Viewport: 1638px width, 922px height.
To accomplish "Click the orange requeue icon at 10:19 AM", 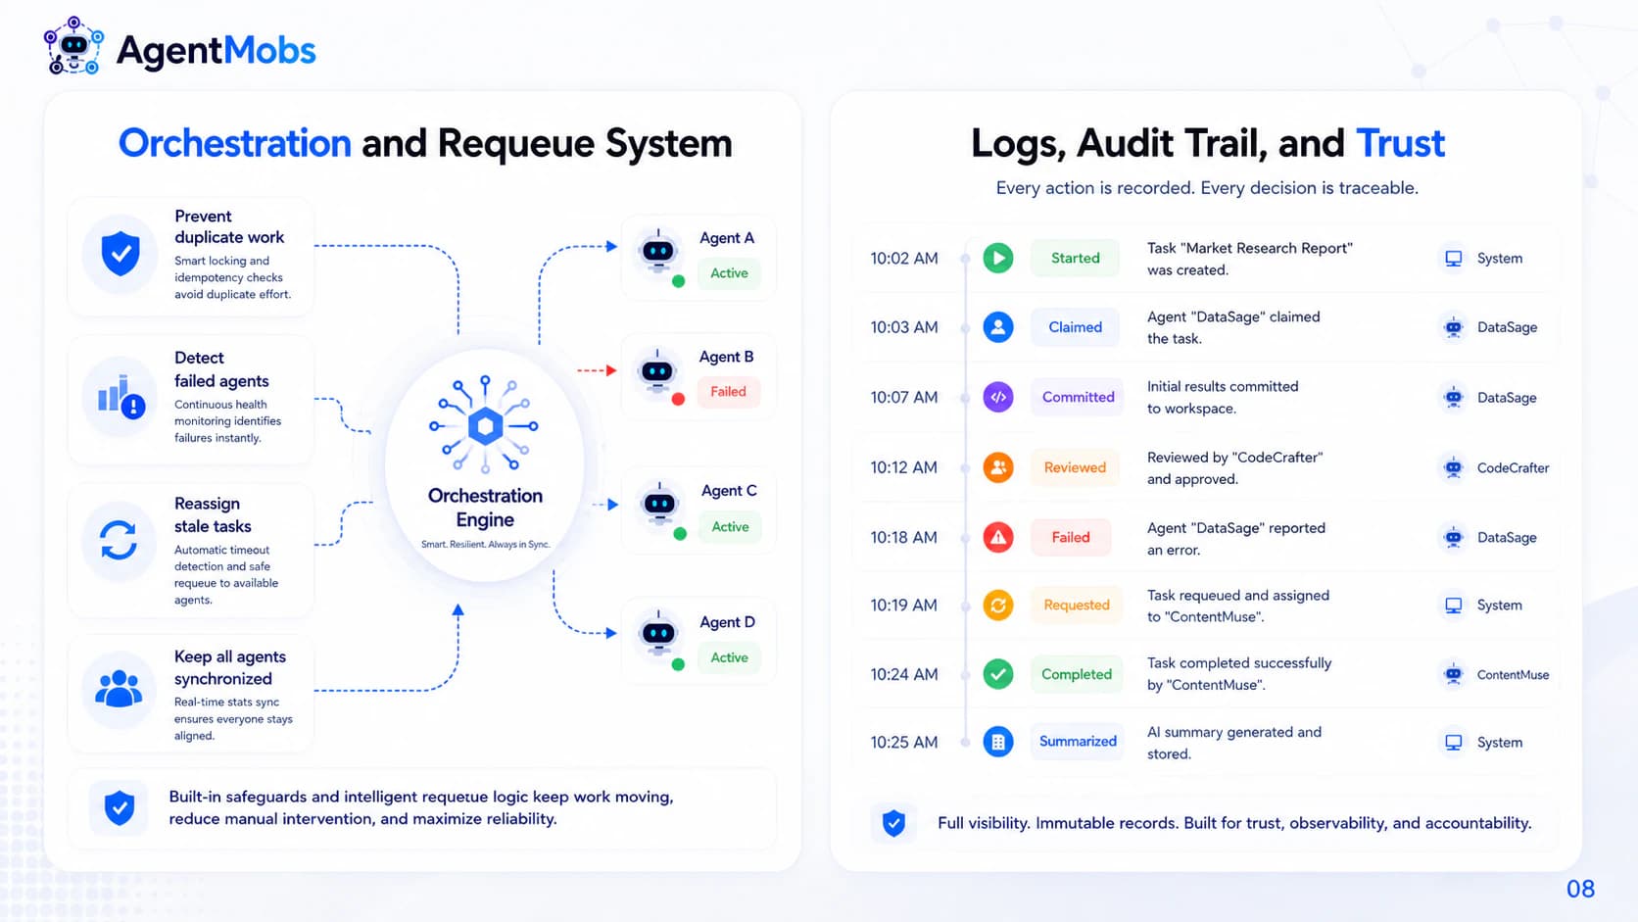I will click(998, 606).
